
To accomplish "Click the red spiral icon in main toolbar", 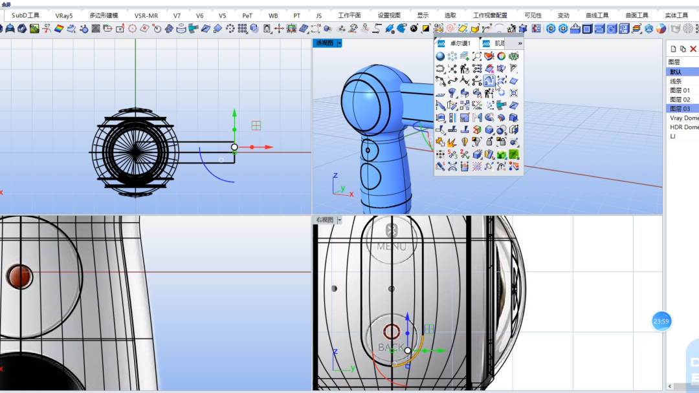I will pyautogui.click(x=450, y=28).
